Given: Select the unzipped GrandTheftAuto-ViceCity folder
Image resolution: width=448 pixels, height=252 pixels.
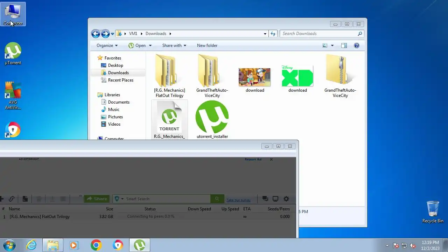Looking at the screenshot, I should pyautogui.click(x=212, y=76).
